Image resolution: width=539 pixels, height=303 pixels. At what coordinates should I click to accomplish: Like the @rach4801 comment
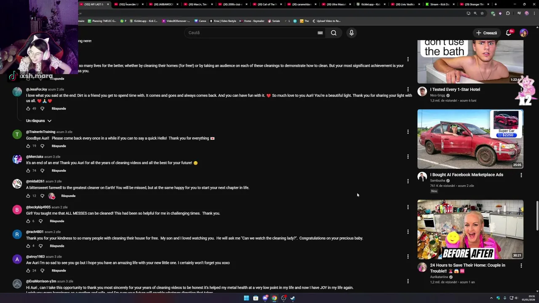coord(28,246)
